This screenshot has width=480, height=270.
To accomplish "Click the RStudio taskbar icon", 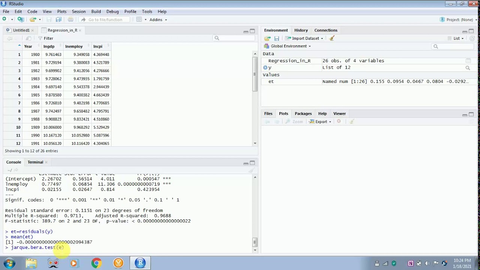I will 140,263.
